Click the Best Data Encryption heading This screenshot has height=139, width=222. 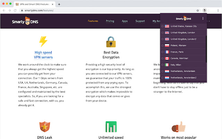[x=111, y=55]
